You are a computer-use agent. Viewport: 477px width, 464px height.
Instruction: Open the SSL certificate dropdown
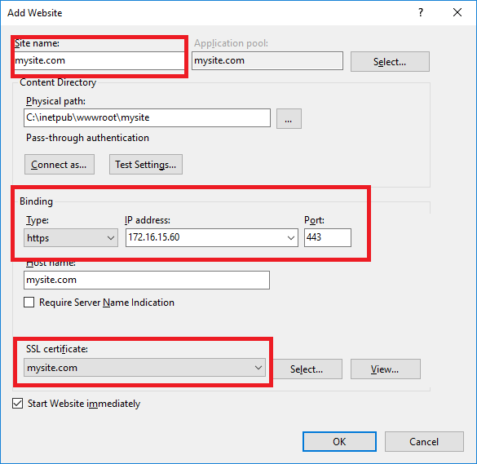(144, 368)
